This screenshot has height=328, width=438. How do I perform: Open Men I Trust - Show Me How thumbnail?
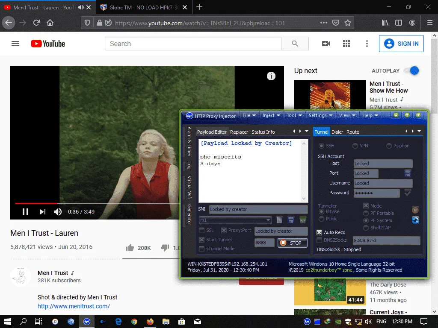click(x=330, y=95)
